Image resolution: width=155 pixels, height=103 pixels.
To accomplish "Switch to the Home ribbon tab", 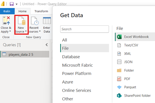I will click(x=22, y=11).
